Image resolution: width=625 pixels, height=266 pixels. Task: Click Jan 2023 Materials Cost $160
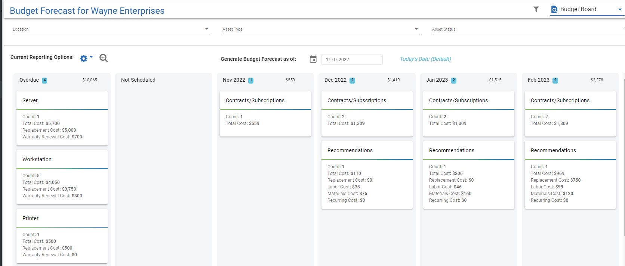pyautogui.click(x=450, y=194)
